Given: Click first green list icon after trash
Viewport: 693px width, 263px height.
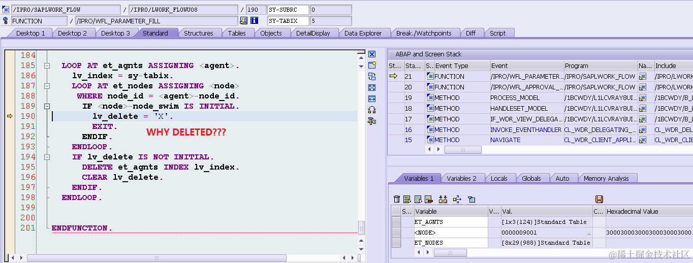Looking at the screenshot, I should click(x=407, y=200).
